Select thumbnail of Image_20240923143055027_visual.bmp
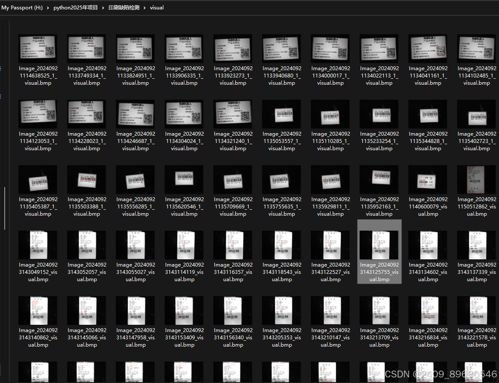This screenshot has height=383, width=499. [x=135, y=245]
